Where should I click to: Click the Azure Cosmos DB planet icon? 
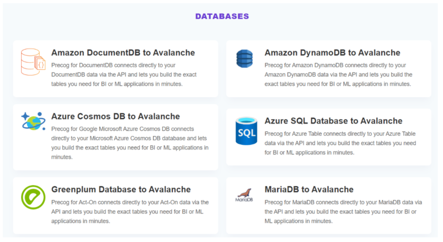[33, 121]
